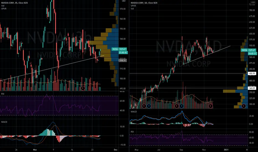Click the 10.00 value on the 3h MACD scale
258x152 pixels.
click(122, 127)
